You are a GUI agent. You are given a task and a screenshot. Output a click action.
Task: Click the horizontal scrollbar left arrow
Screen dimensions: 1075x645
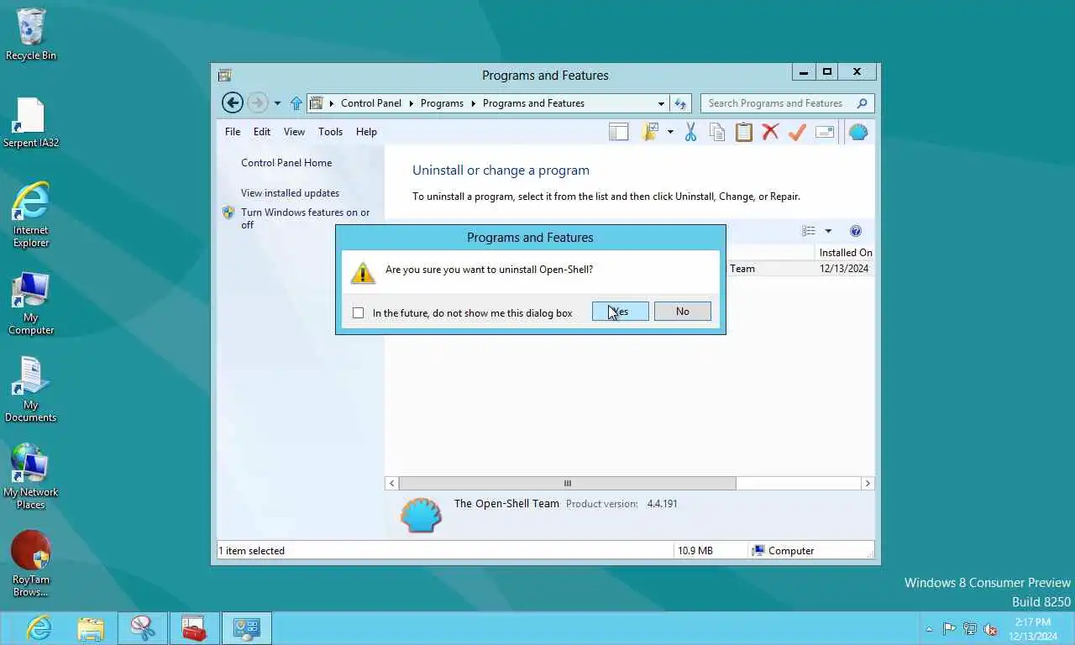point(392,483)
